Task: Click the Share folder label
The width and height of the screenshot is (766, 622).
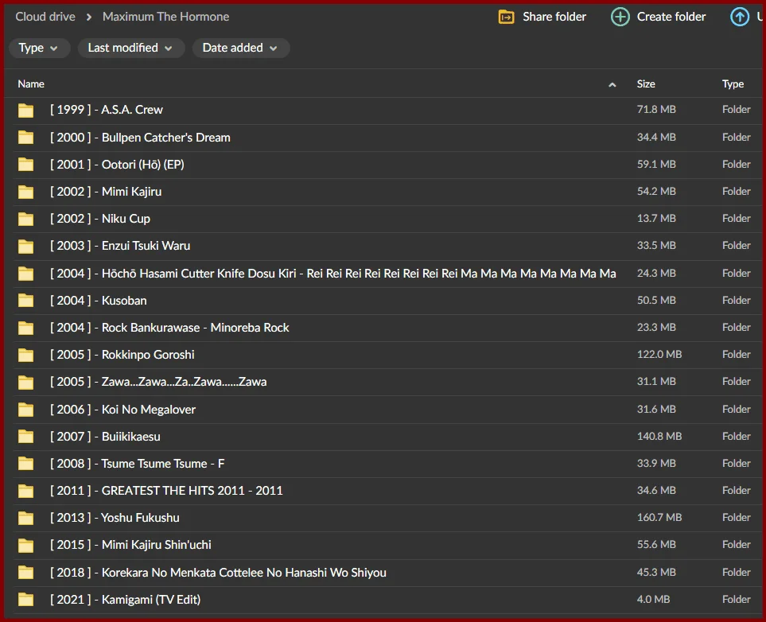Action: point(554,17)
